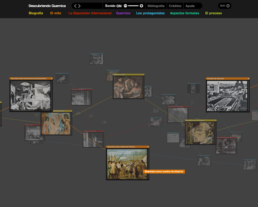Open the sculpted stone head photo

click(178, 115)
